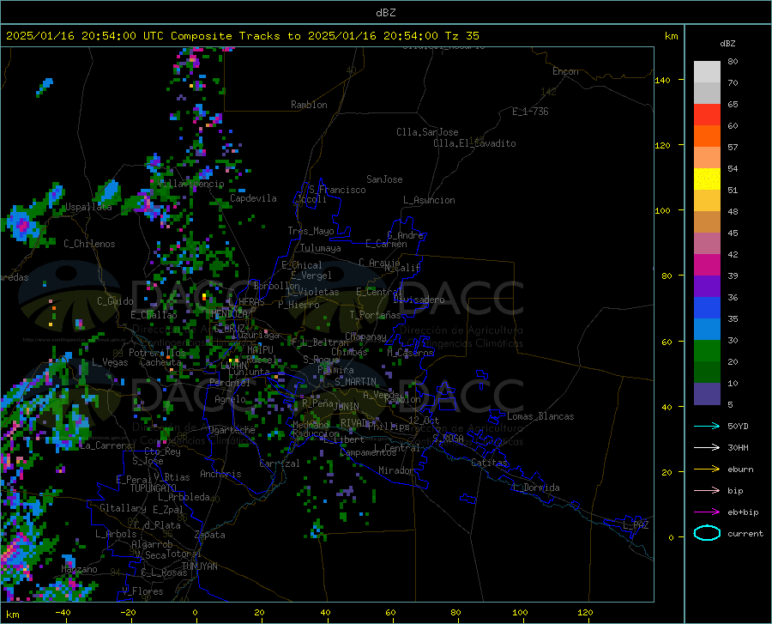Click the Zapata map label

(x=210, y=535)
